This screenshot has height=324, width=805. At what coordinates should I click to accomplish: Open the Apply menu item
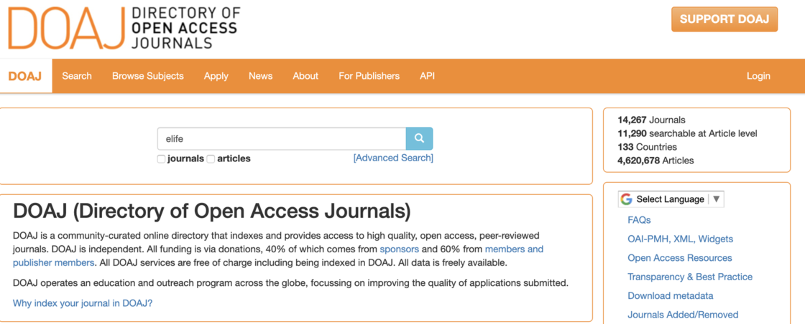click(216, 76)
